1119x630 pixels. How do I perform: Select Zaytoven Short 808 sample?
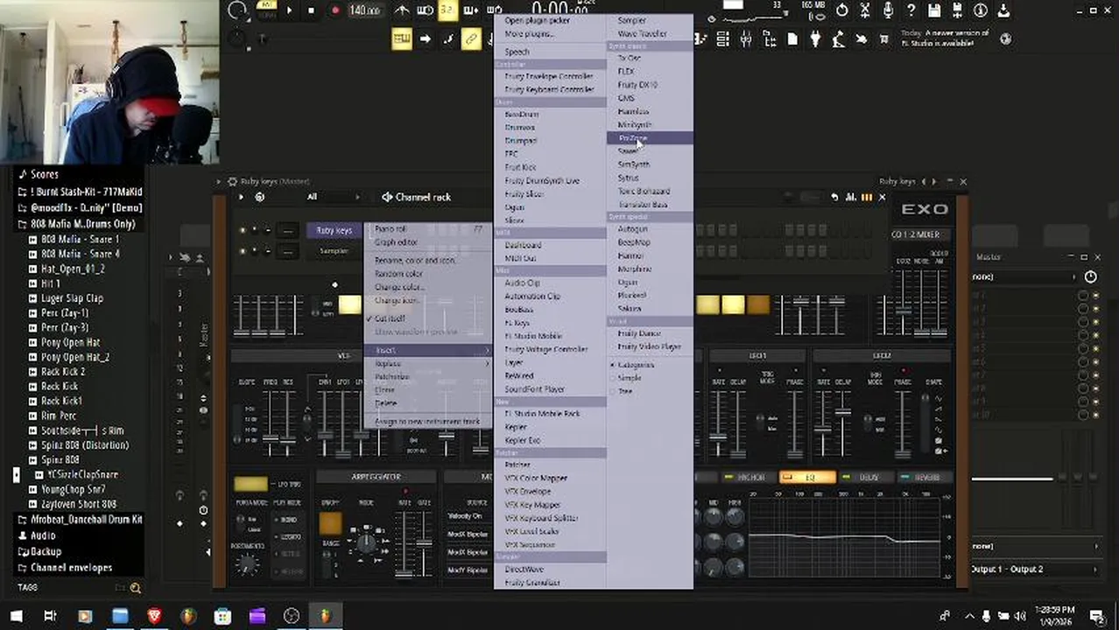click(x=78, y=504)
